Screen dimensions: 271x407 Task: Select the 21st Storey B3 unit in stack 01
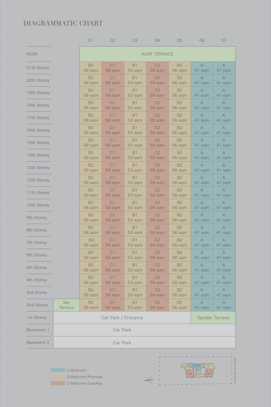click(91, 68)
